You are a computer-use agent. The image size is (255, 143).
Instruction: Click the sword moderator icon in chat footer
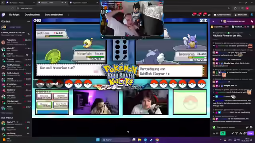pos(232,133)
